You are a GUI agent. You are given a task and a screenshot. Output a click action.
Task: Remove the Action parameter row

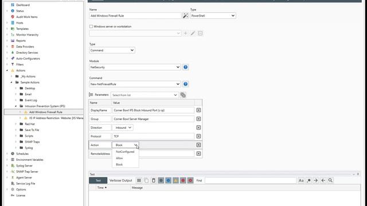tap(198, 145)
